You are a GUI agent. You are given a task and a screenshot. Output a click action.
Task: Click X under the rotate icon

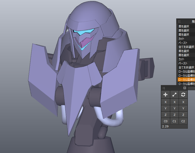183,102
